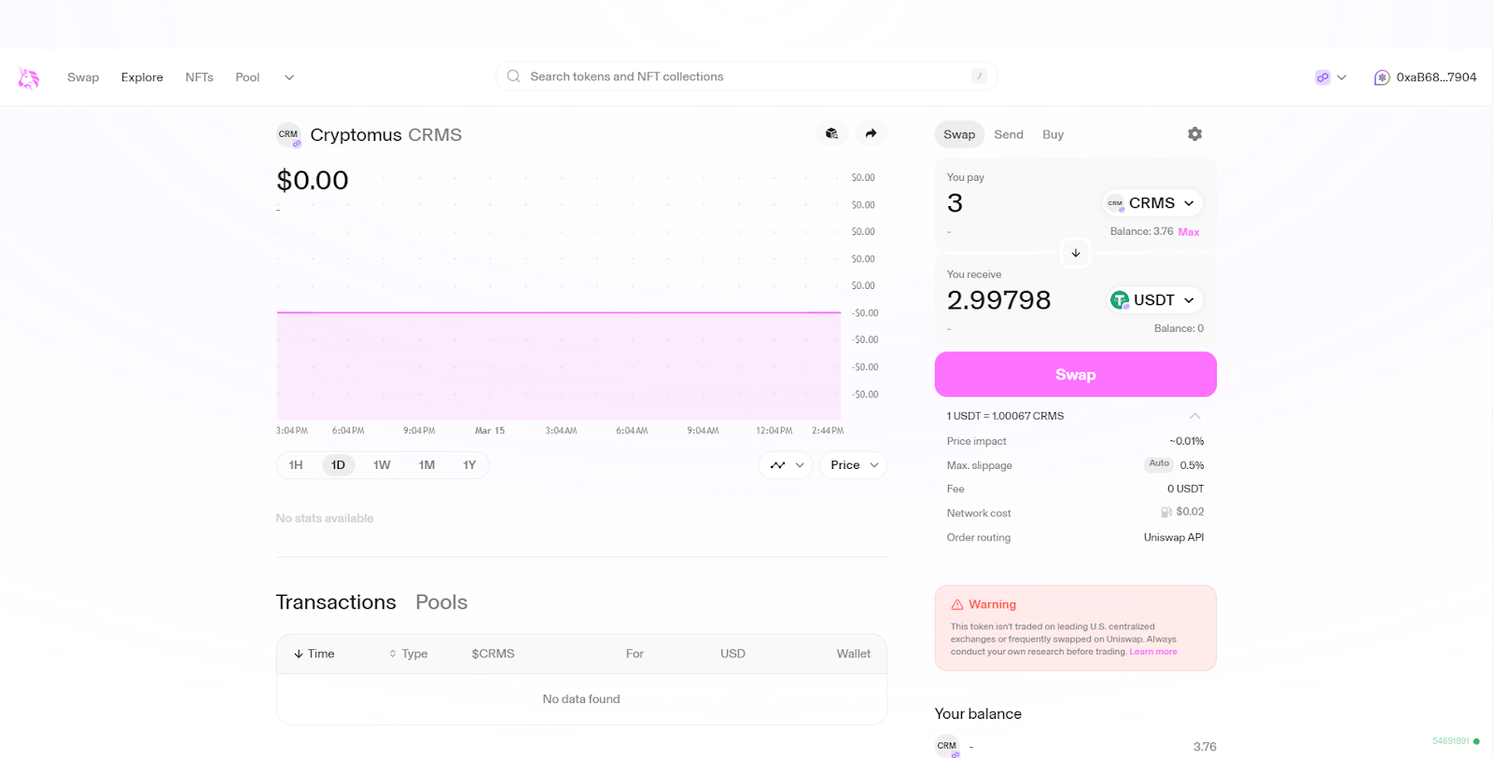
Task: Click the CRM token icon under Your balance
Action: point(947,746)
